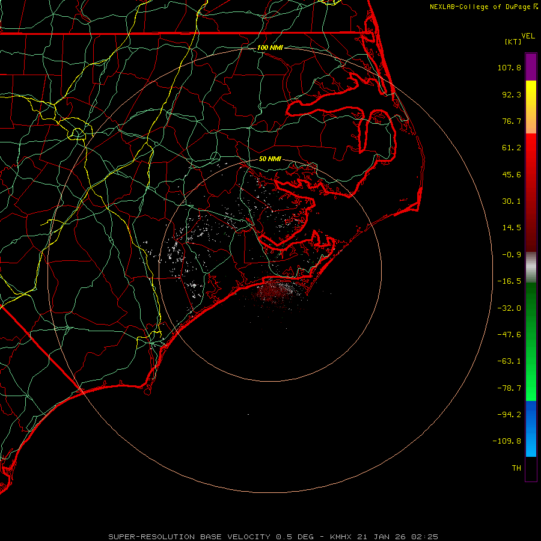This screenshot has height=541, width=541.
Task: Click the 50 NMI range ring label
Action: 270,159
